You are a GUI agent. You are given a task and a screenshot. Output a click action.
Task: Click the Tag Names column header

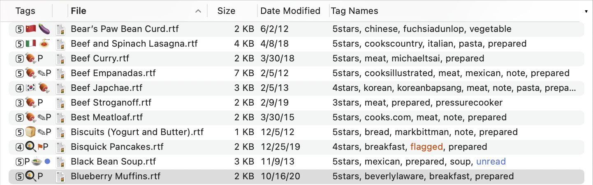[354, 11]
